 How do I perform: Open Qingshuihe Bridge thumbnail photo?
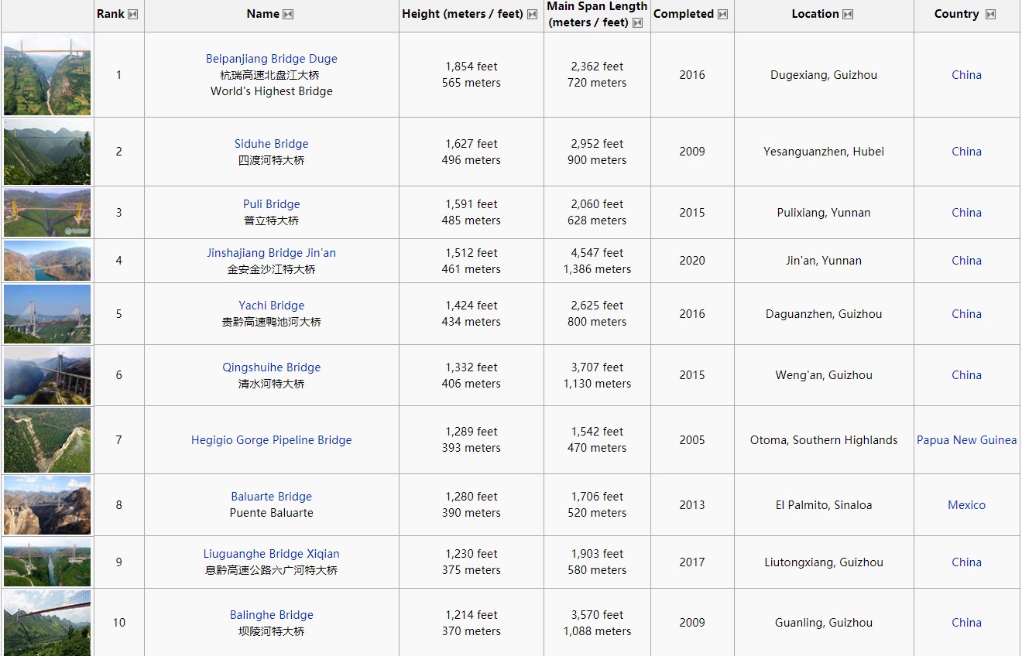47,375
